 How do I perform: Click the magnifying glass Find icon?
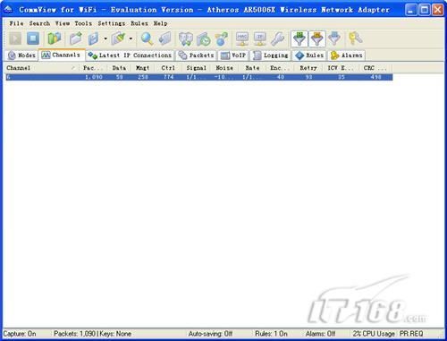point(147,38)
